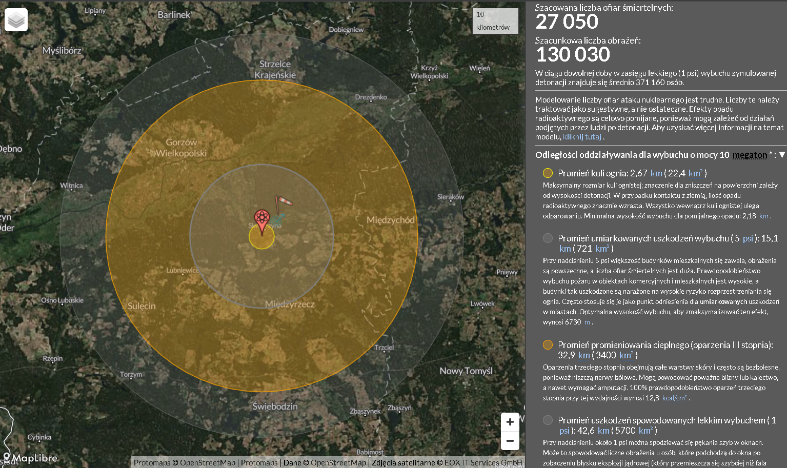Viewport: 787px width, 468px height.
Task: Open the map layers switcher
Action: click(x=16, y=20)
